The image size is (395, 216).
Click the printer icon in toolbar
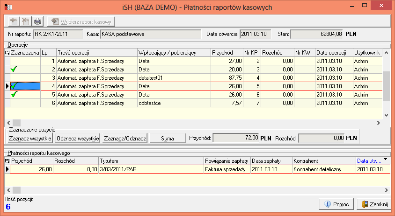coord(37,21)
